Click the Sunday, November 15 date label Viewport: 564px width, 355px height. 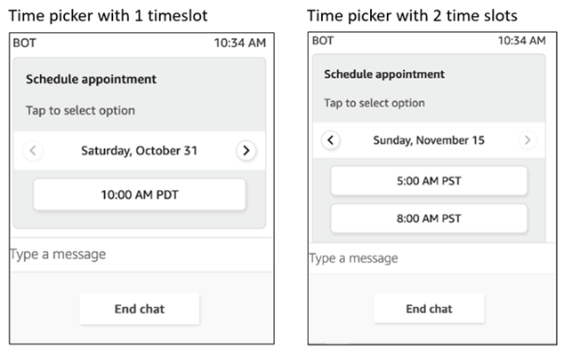click(429, 140)
